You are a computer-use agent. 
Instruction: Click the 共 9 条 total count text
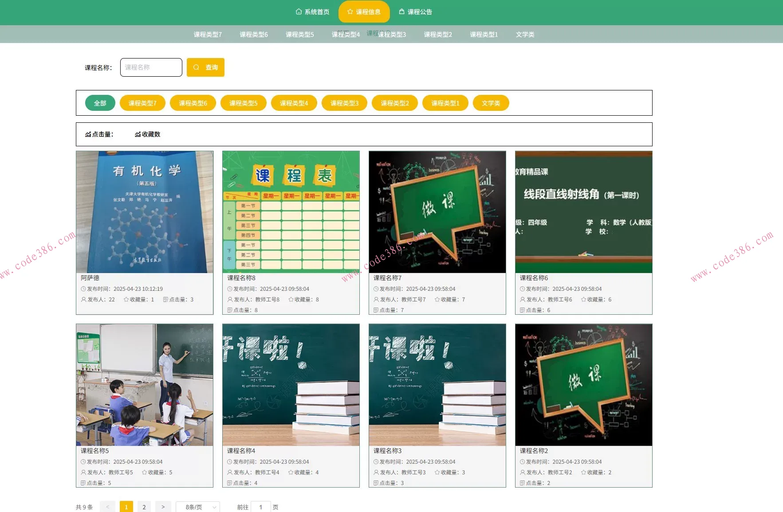pyautogui.click(x=84, y=507)
